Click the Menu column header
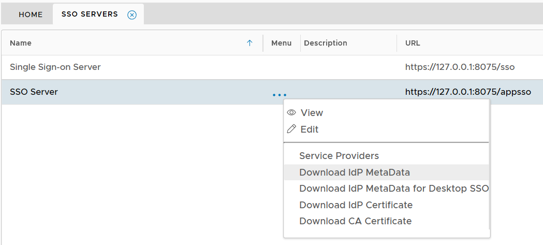This screenshot has height=245, width=543. pyautogui.click(x=281, y=43)
